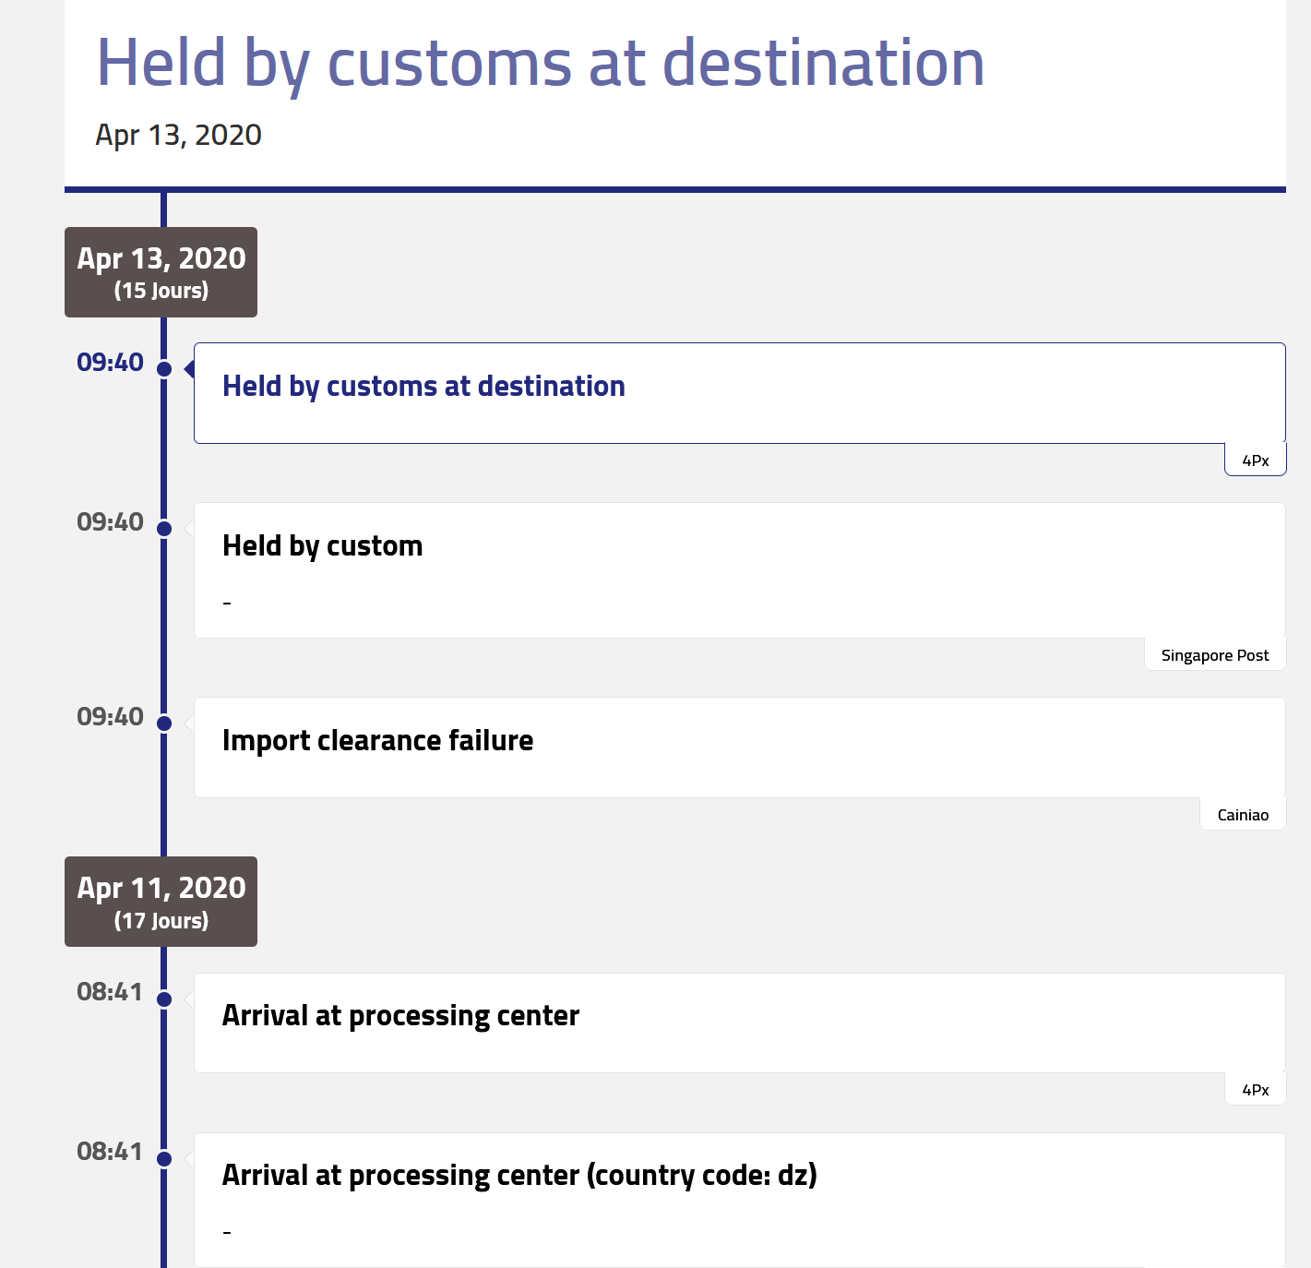Click the Singapore Post carrier tag
The height and width of the screenshot is (1268, 1311).
coord(1215,655)
